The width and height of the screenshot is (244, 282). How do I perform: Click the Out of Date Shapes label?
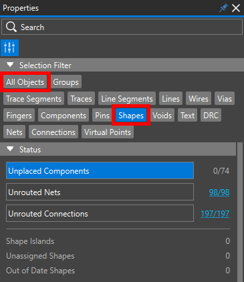click(x=41, y=271)
